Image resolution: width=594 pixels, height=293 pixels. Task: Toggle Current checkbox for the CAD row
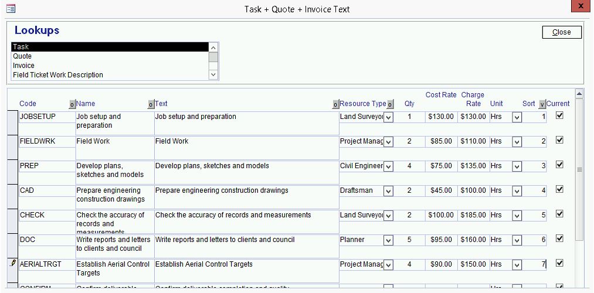(559, 190)
